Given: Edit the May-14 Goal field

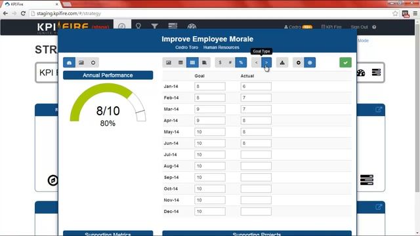Looking at the screenshot, I should 210,132.
